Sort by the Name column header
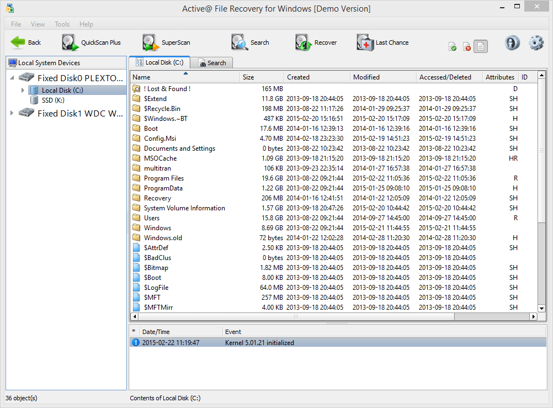This screenshot has width=553, height=408. click(185, 77)
